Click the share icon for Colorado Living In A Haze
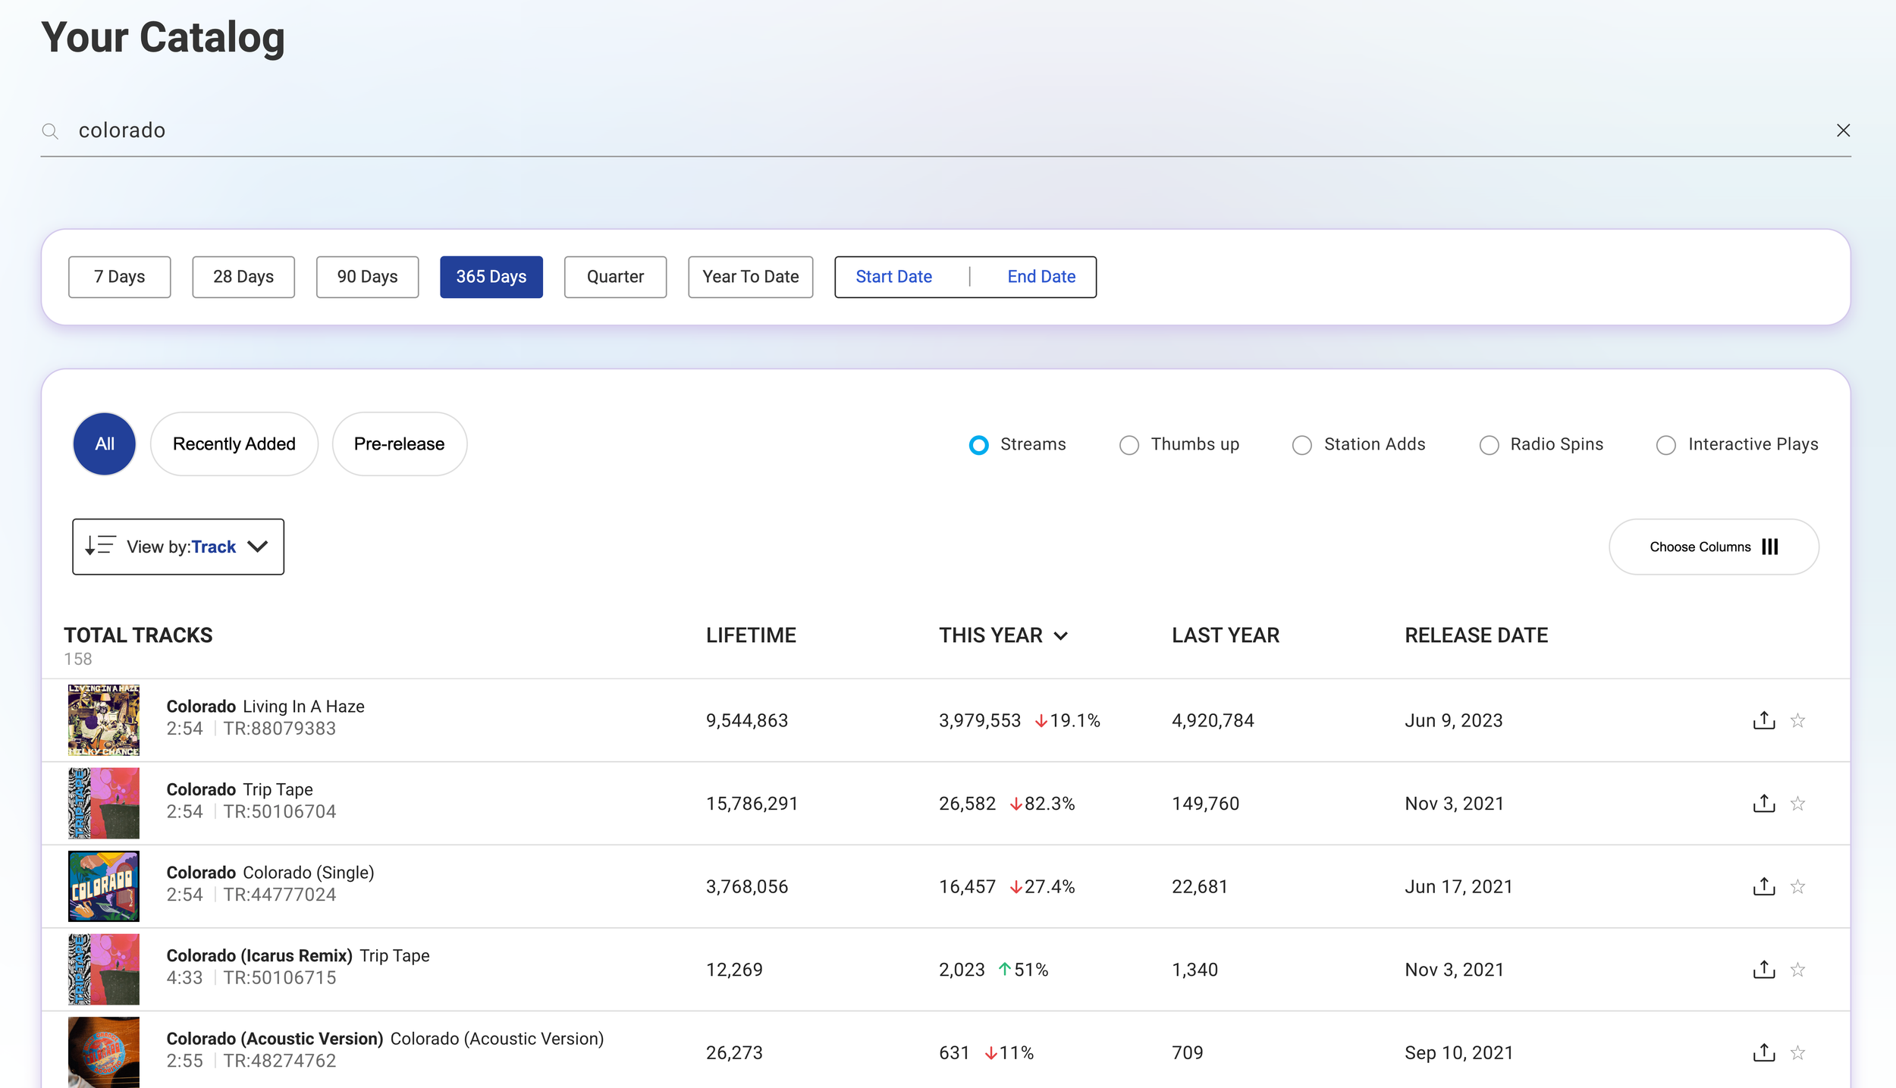Image resolution: width=1896 pixels, height=1088 pixels. (x=1763, y=720)
